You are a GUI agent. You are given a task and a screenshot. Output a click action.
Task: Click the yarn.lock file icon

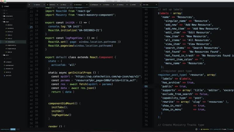coord(4,76)
